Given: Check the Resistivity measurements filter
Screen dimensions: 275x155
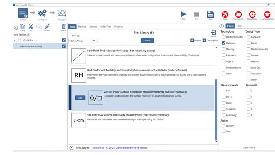Looking at the screenshot, I should coord(223,115).
